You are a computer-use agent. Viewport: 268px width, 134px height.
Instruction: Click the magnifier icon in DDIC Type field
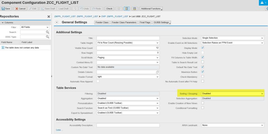coord(47,37)
